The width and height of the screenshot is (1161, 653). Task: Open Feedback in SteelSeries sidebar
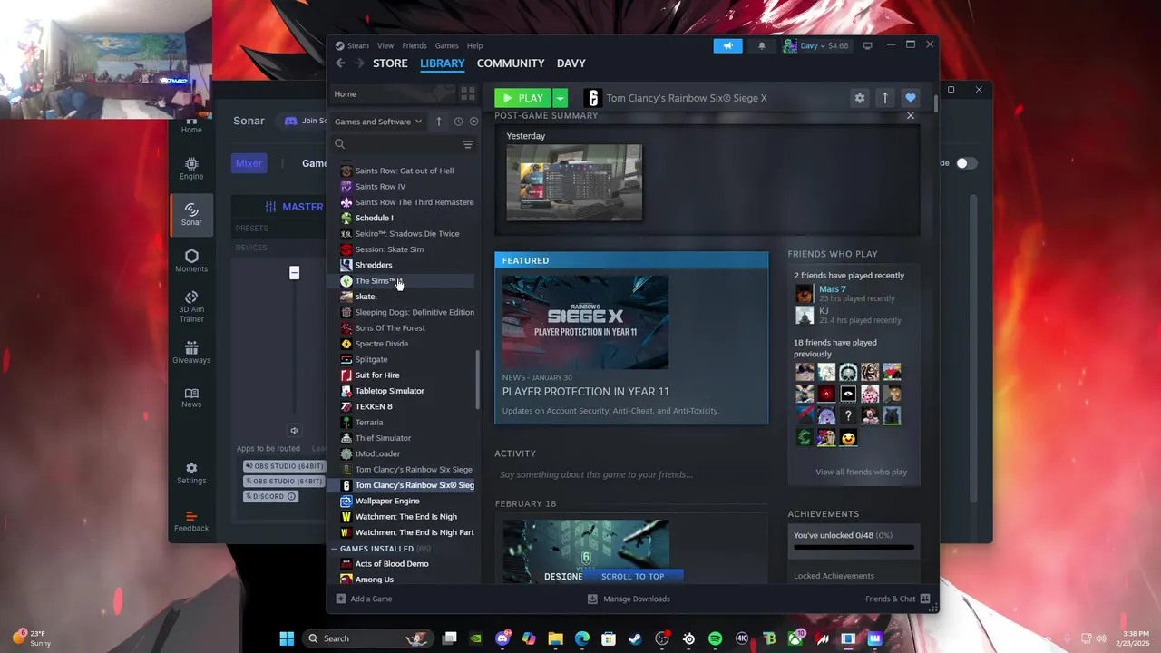coord(191,521)
